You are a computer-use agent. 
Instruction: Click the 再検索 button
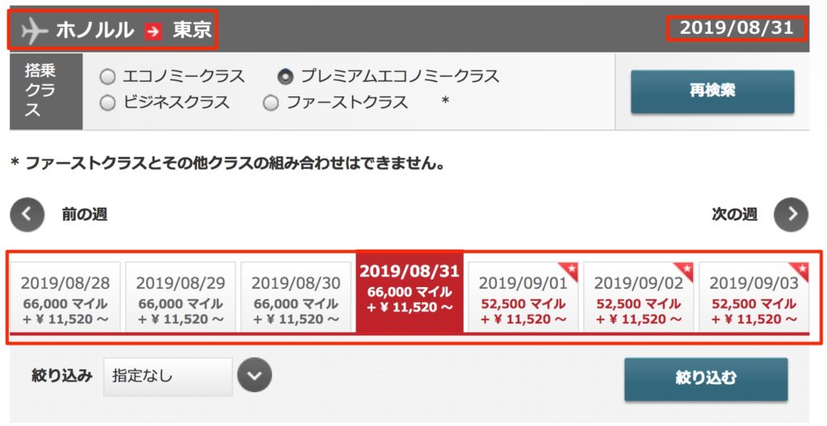pyautogui.click(x=712, y=91)
